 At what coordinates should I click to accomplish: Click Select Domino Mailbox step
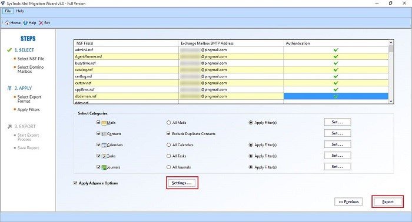click(x=31, y=69)
